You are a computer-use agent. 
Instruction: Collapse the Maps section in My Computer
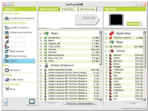(x=40, y=34)
